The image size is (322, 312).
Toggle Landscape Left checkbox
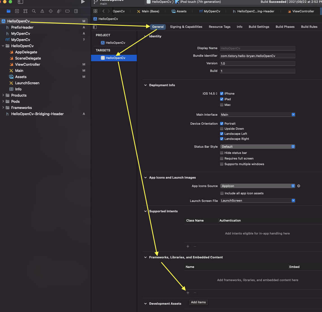222,134
